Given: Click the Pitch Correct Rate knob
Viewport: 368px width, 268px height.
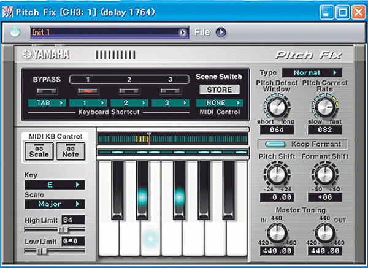Looking at the screenshot, I should (x=325, y=106).
